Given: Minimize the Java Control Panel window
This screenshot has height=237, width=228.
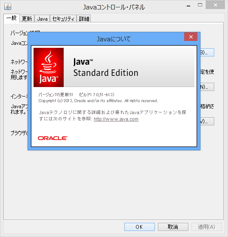Looking at the screenshot, I should (188, 6).
